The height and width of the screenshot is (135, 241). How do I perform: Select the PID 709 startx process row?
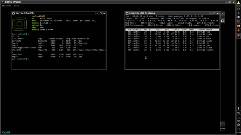coord(172,50)
